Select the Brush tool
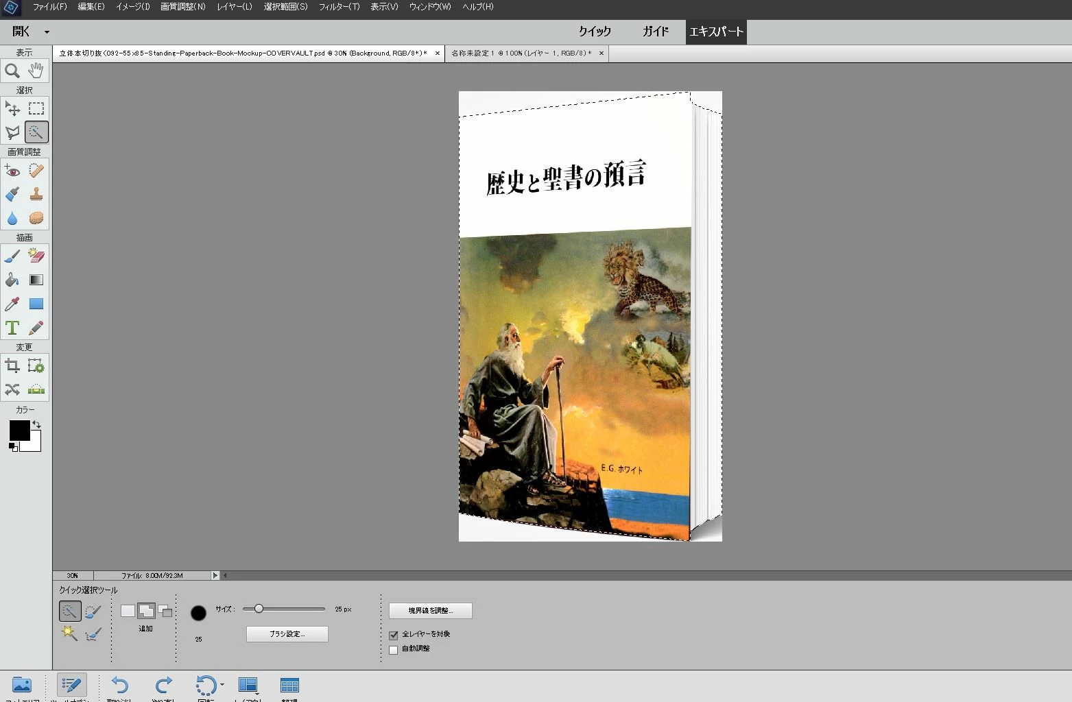1072x702 pixels. point(12,256)
